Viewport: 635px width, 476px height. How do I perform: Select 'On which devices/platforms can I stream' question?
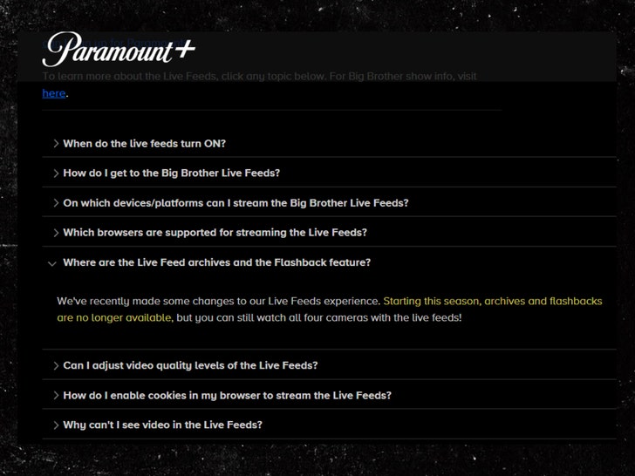236,203
